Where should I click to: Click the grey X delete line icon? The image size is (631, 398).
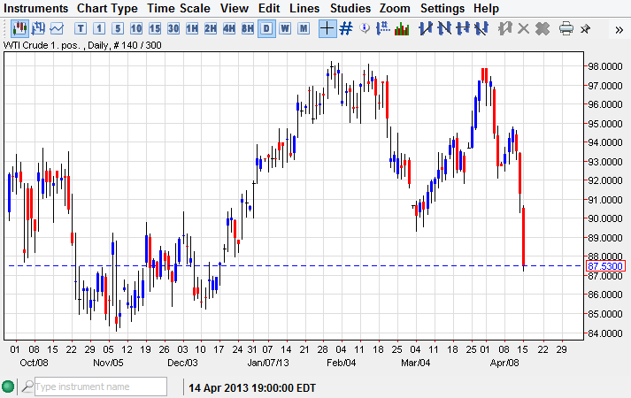coord(523,28)
